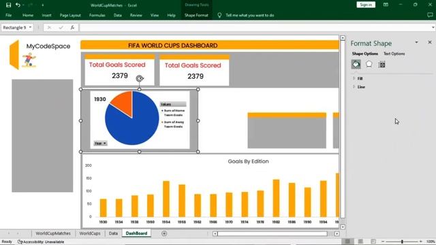Viewport: 436px width, 245px height.
Task: Click the Sign in button
Action: click(x=366, y=5)
